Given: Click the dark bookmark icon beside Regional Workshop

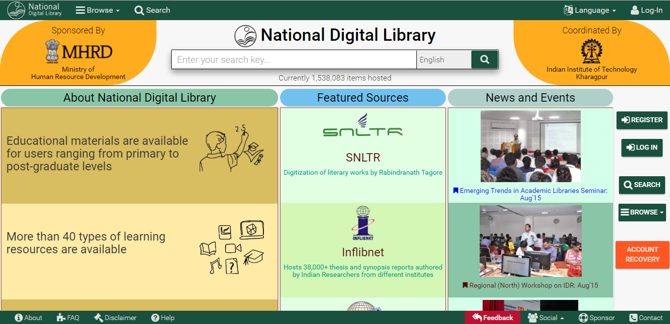Looking at the screenshot, I should [x=465, y=285].
